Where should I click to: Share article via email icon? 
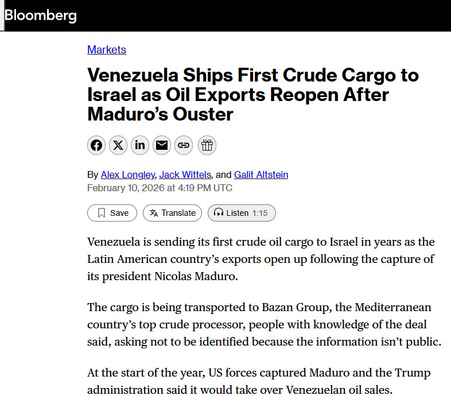tap(162, 145)
